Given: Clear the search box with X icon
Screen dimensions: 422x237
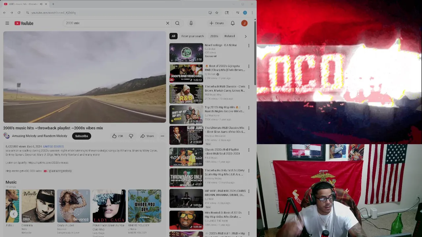Looking at the screenshot, I should 167,23.
